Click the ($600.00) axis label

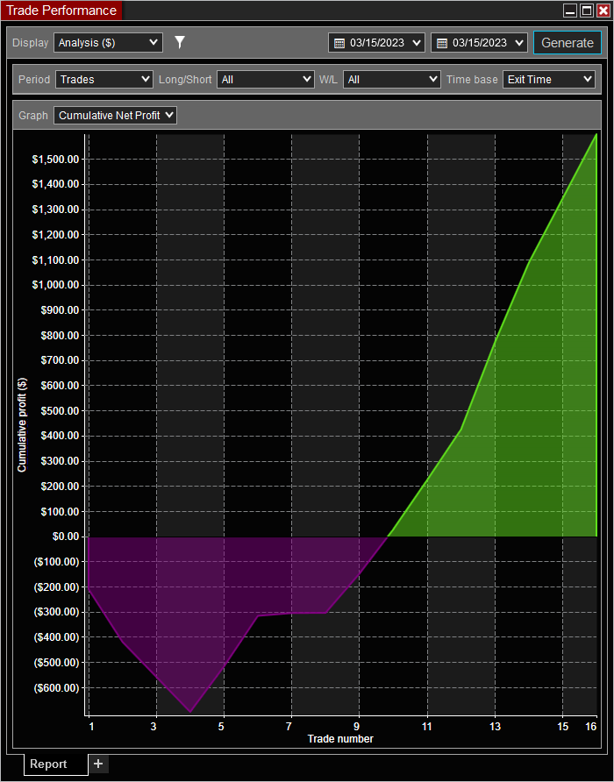click(x=56, y=687)
